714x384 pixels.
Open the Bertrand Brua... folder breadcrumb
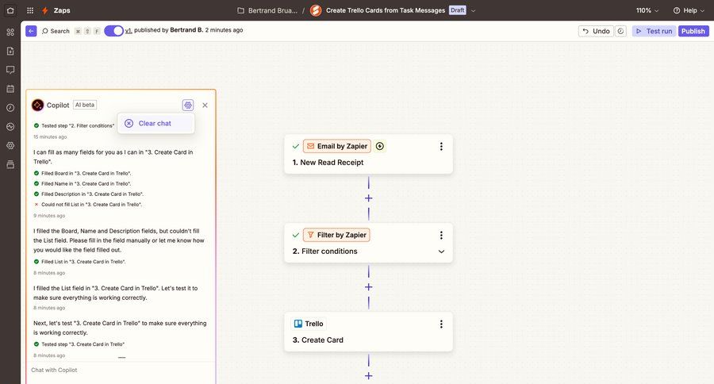pos(267,10)
